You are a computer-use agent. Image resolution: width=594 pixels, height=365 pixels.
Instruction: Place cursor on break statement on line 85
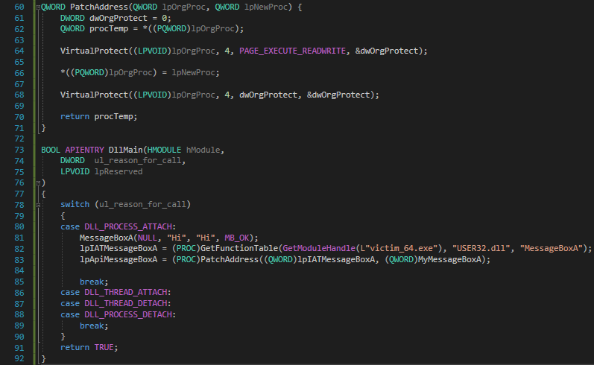tap(94, 282)
